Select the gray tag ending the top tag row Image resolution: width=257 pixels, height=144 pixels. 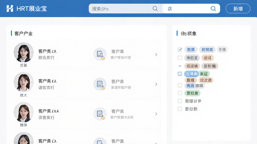click(222, 49)
